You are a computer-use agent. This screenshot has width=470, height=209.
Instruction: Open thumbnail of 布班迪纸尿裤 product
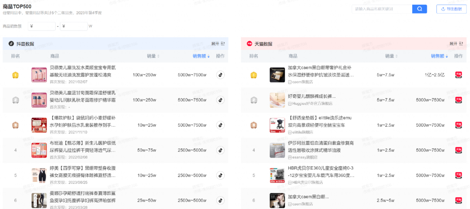pos(39,150)
